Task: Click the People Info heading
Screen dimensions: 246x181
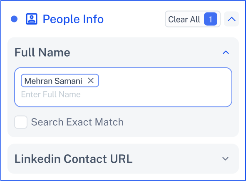Action: click(73, 19)
